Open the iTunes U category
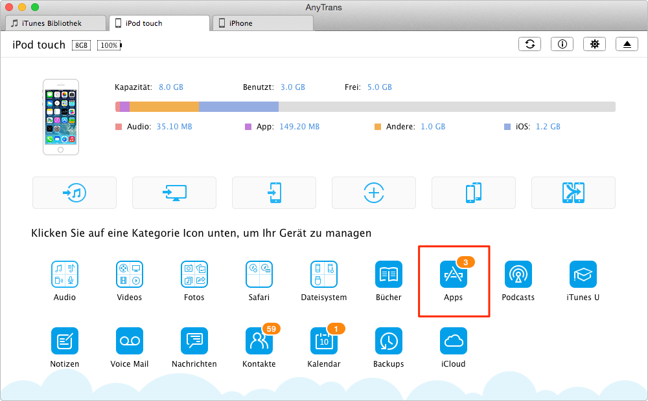648x401 pixels. 583,274
